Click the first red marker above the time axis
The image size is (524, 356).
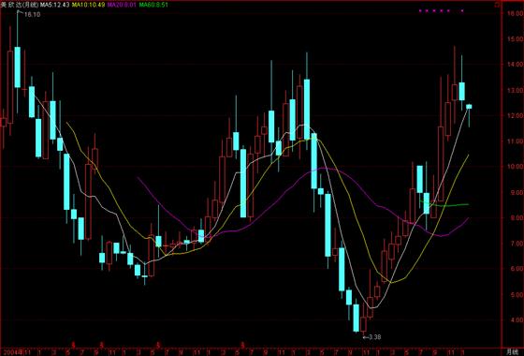click(x=74, y=345)
